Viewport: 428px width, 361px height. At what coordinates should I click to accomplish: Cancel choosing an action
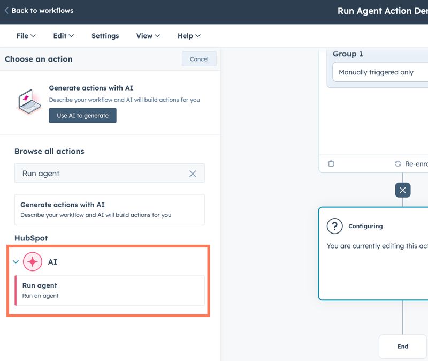[x=199, y=59]
